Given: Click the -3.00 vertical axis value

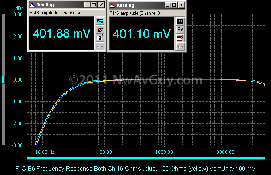Looking at the screenshot, I should pyautogui.click(x=17, y=145).
